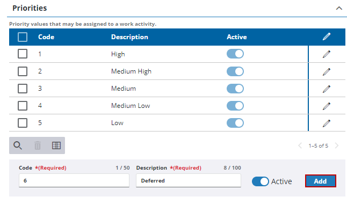Image resolution: width=347 pixels, height=197 pixels.
Task: Tick the checkbox for Low priority
Action: point(23,123)
